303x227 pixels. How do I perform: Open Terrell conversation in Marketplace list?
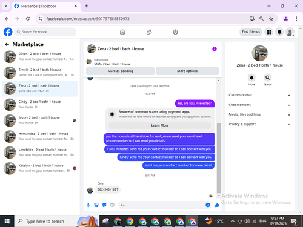(x=40, y=73)
